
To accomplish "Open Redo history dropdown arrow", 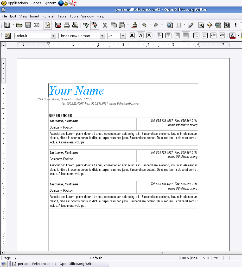I will tap(162, 25).
